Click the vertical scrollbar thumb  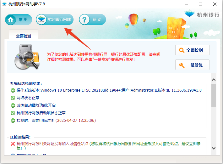click(214, 95)
